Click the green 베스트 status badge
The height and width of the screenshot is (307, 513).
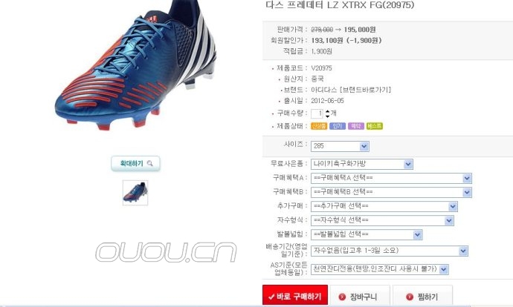(x=375, y=126)
